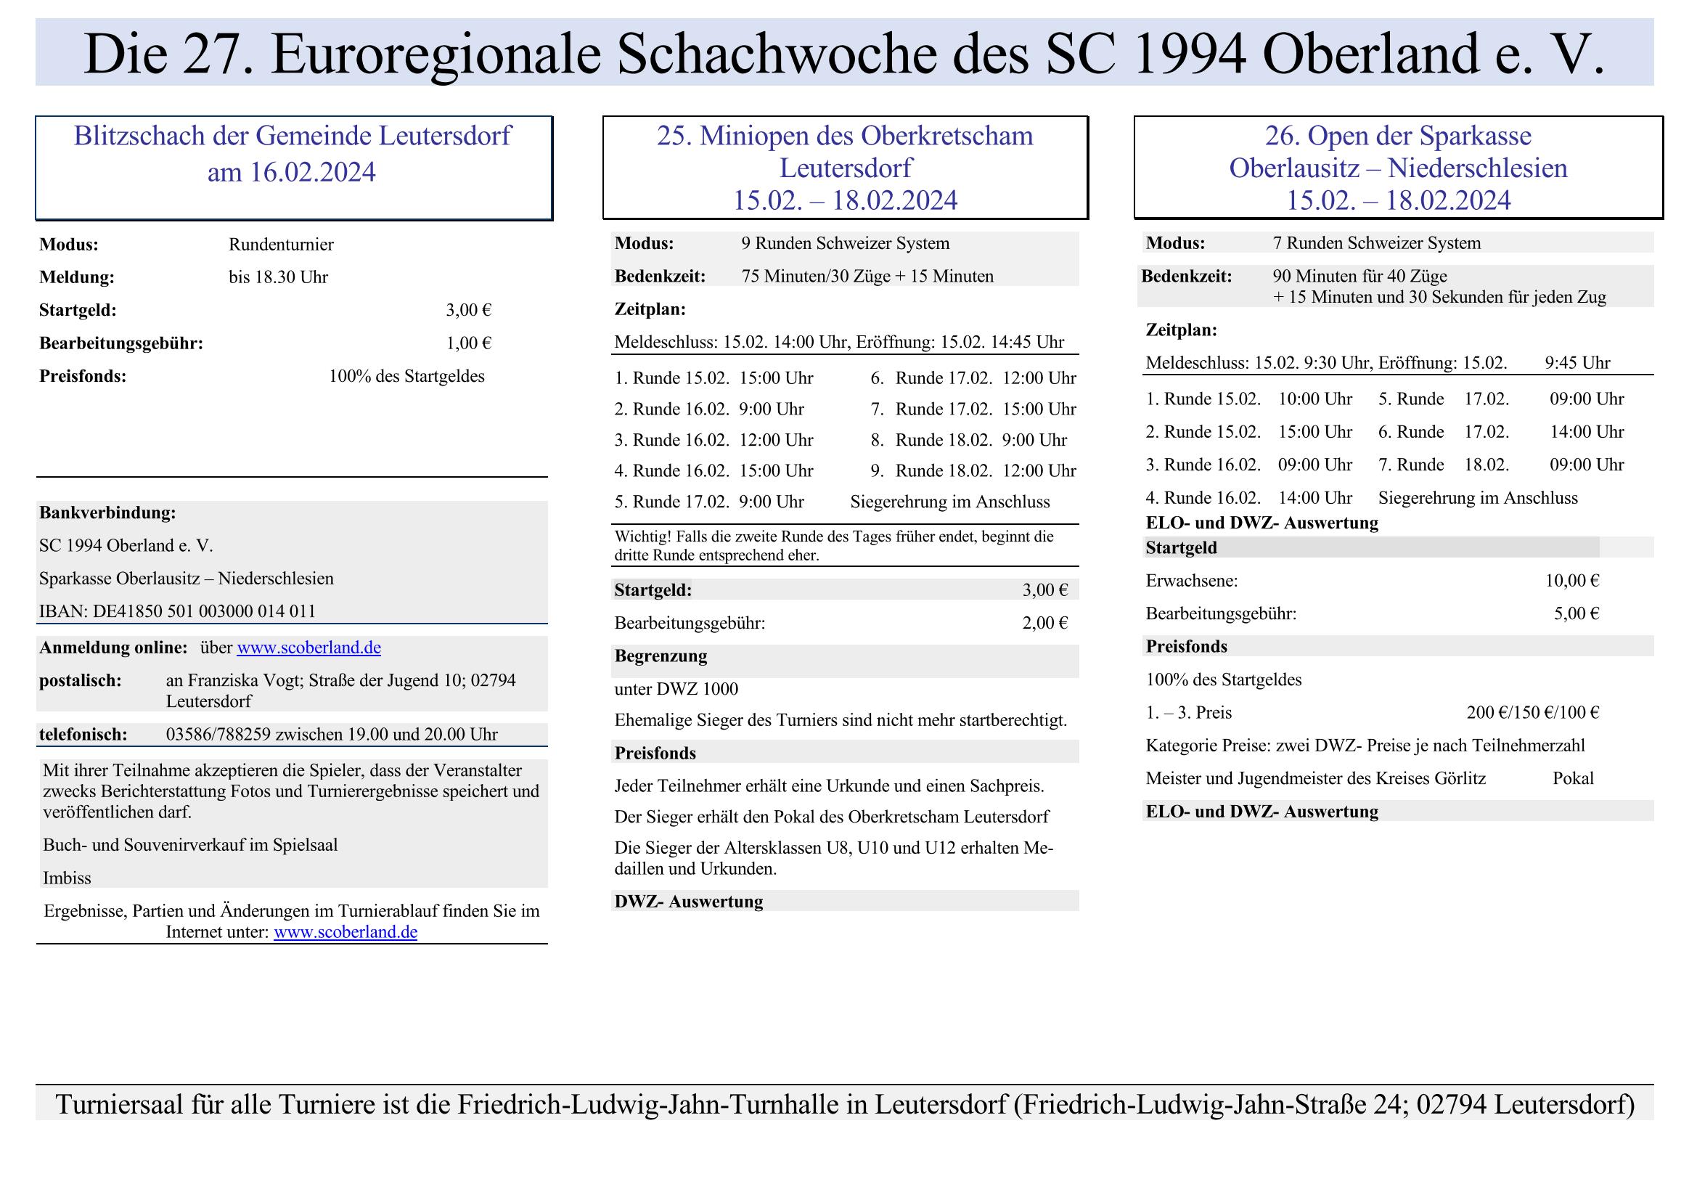
Task: Click 'Der Sieger erhält den Pokal' line
Action: 832,817
